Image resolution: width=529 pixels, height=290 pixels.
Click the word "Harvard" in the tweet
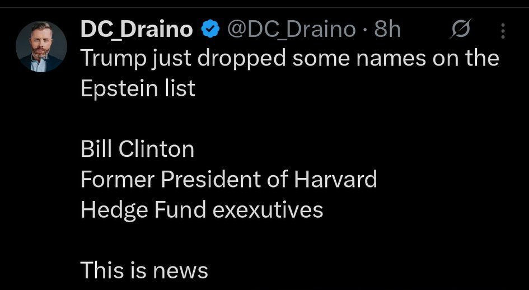point(335,180)
